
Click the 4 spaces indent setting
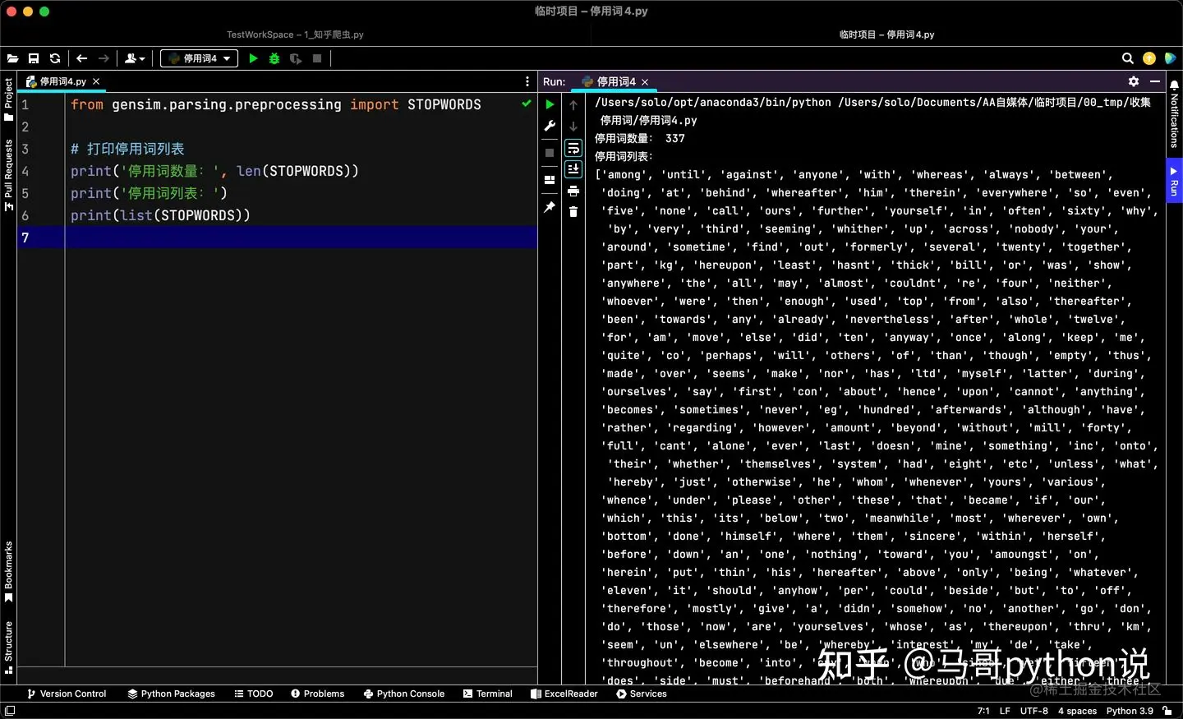click(x=1077, y=711)
